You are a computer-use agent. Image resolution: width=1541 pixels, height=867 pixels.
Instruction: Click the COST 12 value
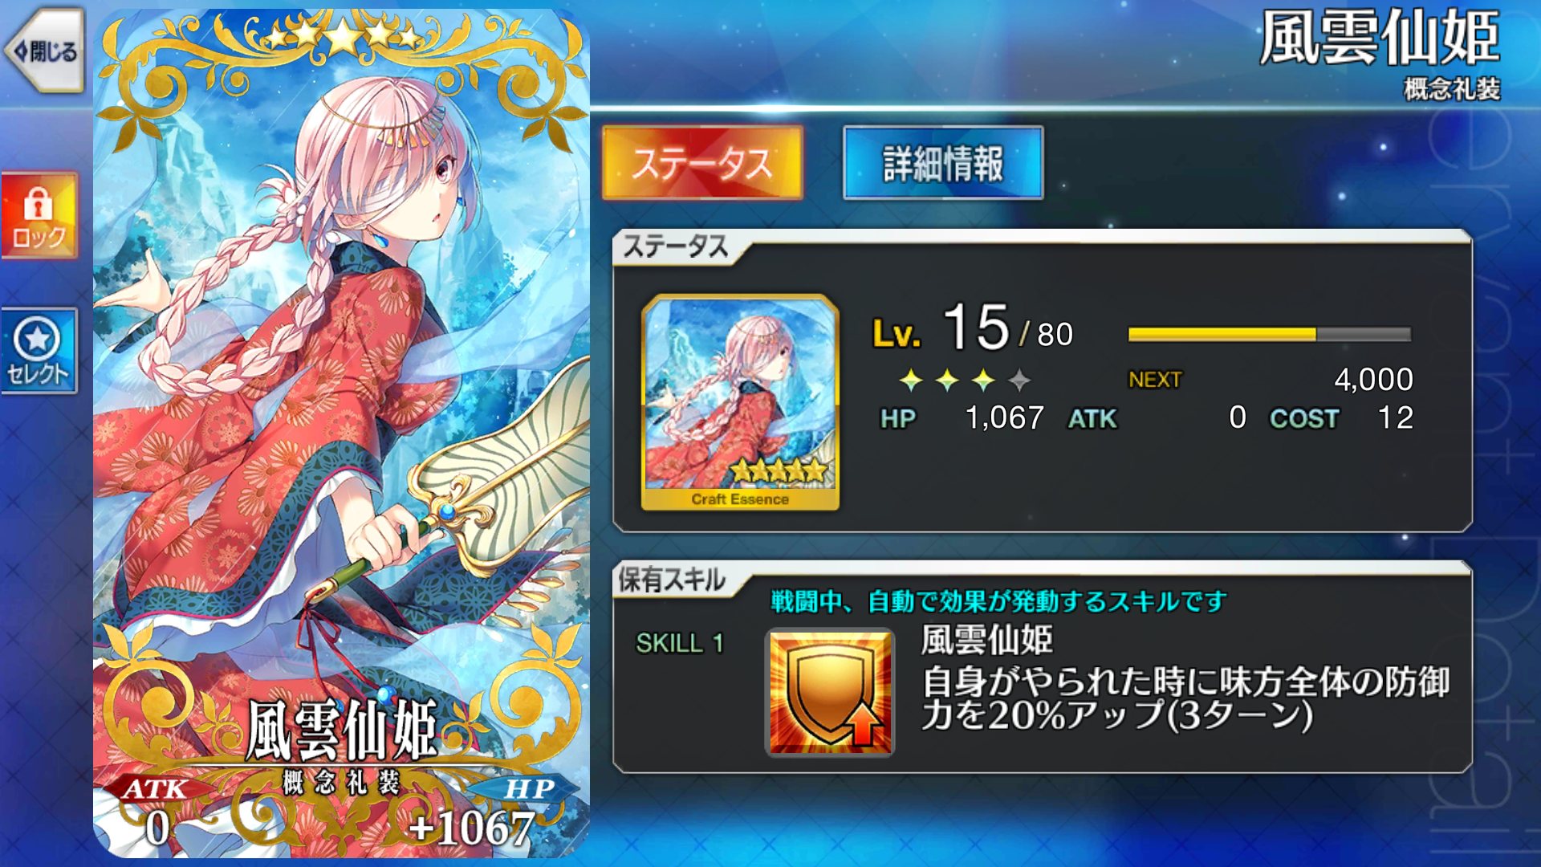1341,417
